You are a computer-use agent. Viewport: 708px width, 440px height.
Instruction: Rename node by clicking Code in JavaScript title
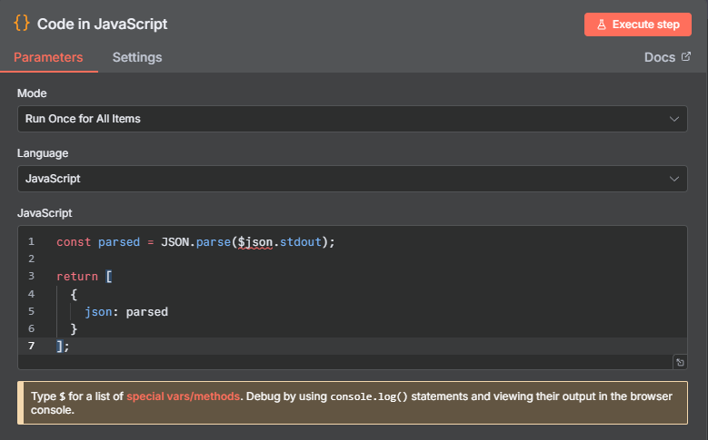point(102,24)
